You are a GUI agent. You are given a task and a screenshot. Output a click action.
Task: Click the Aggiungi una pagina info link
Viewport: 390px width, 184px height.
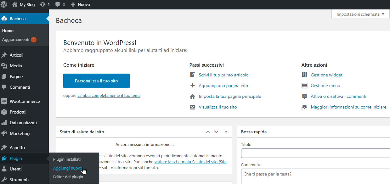click(223, 86)
